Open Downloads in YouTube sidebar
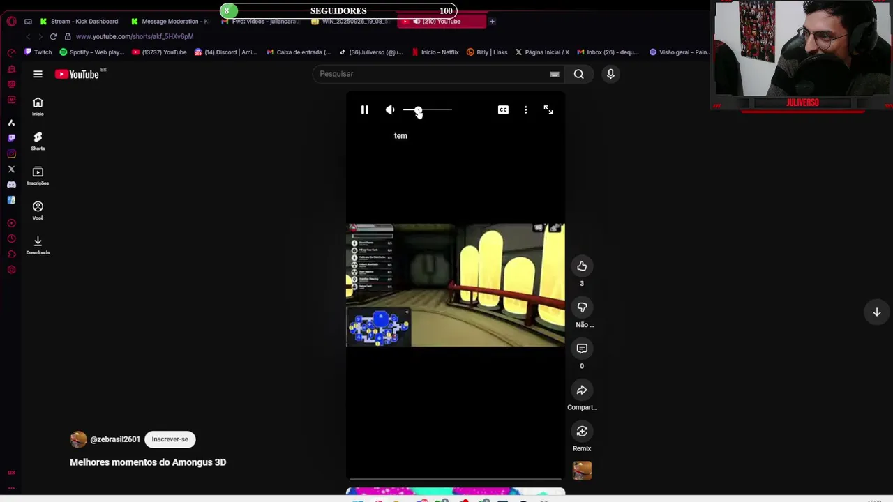Viewport: 893px width, 502px height. click(x=38, y=245)
